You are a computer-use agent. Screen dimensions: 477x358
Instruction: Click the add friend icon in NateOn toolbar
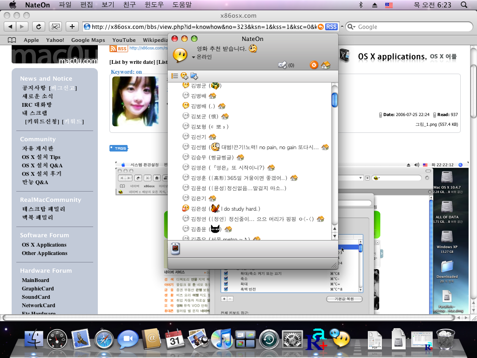click(x=184, y=76)
